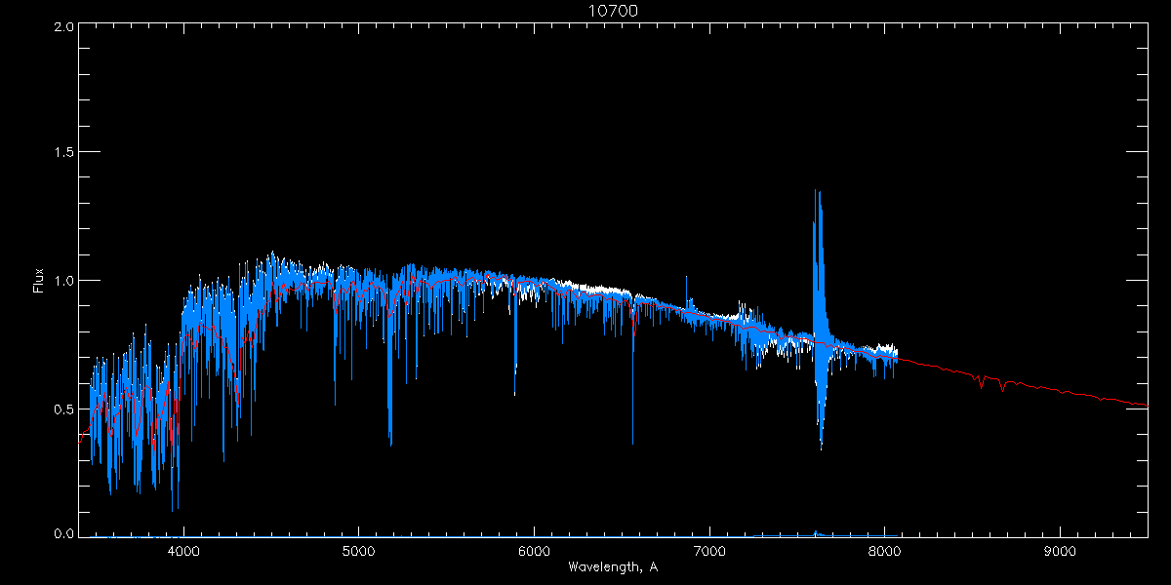Click the 1.0 y-axis tick label

(x=64, y=281)
